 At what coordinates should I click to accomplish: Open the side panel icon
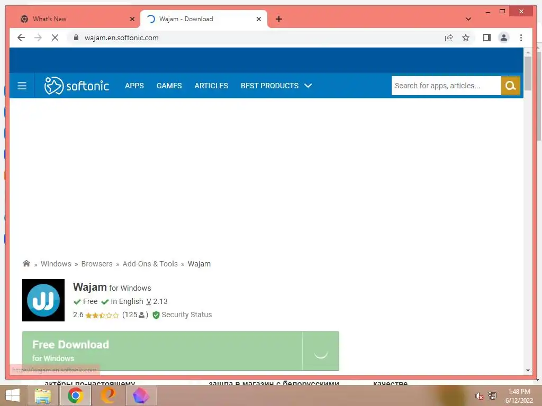pos(487,38)
